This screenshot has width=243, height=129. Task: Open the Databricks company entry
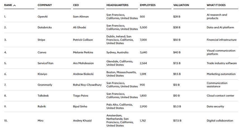(x=45, y=27)
